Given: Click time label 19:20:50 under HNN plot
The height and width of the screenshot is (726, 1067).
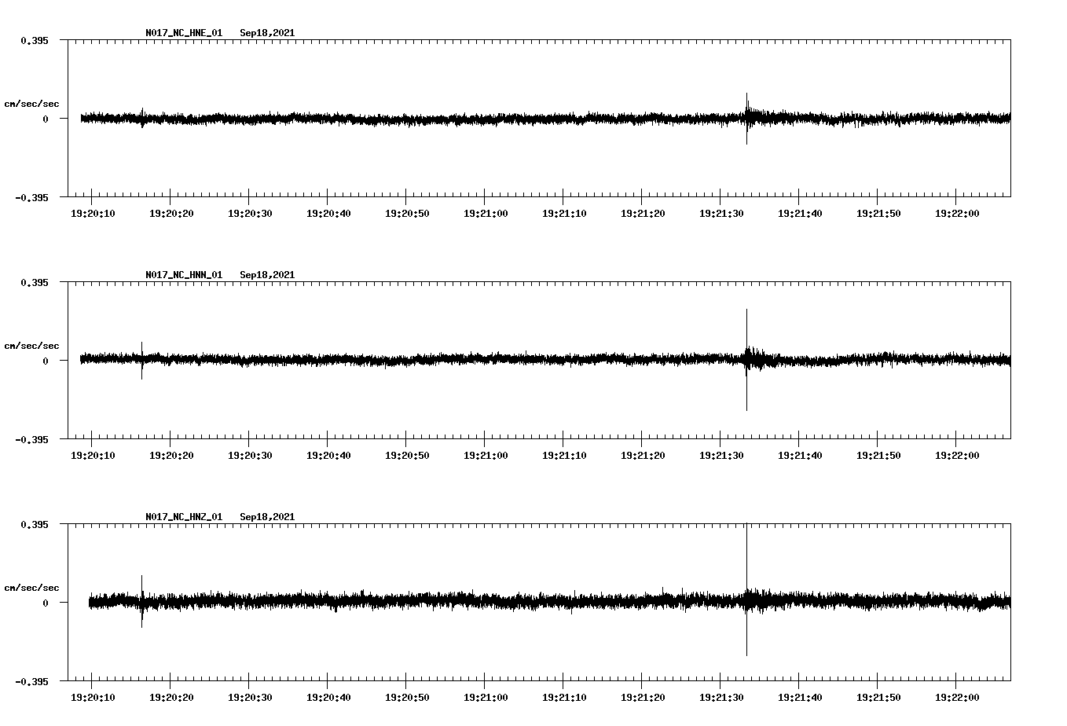Looking at the screenshot, I should click(x=407, y=456).
